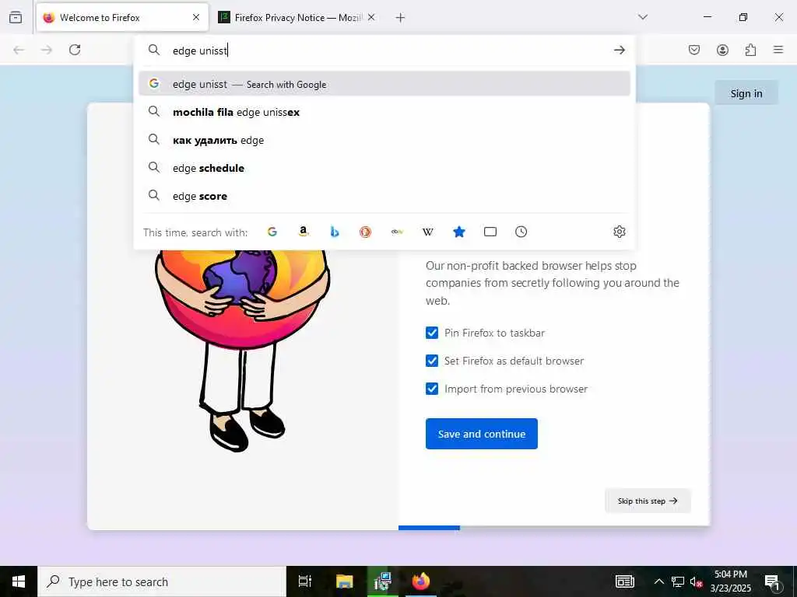This screenshot has width=797, height=597.
Task: Select 'edge schedule' suggestion
Action: (x=384, y=168)
